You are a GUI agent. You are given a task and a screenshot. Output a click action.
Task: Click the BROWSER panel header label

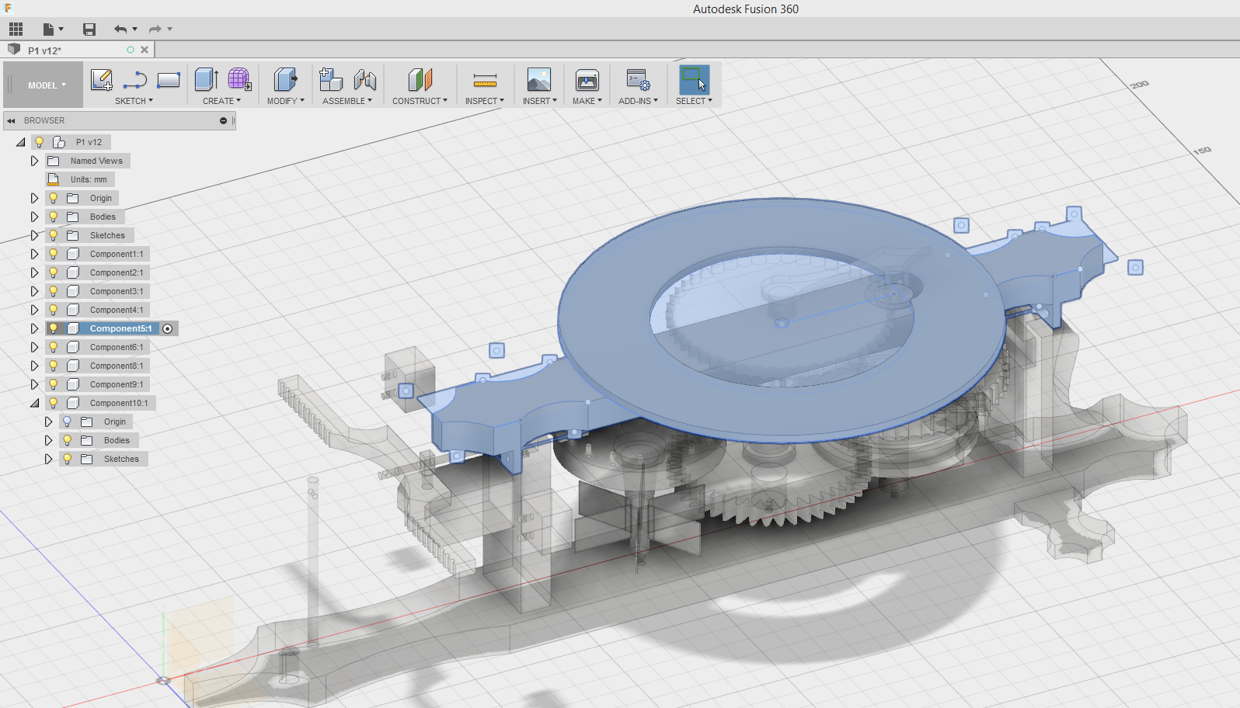click(44, 121)
